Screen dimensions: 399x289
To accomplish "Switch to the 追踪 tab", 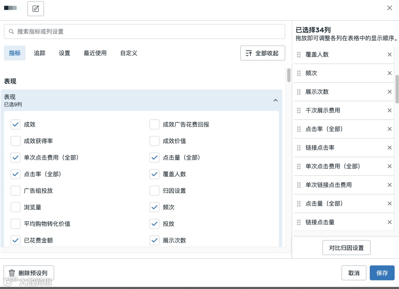I will click(40, 53).
